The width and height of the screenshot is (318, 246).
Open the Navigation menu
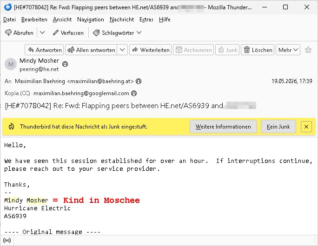tap(91, 19)
